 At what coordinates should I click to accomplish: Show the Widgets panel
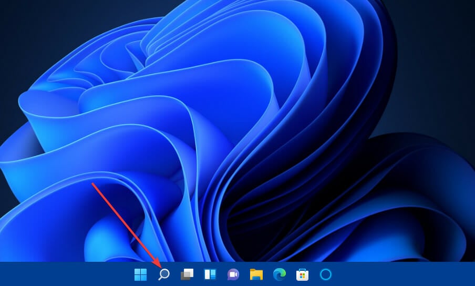(210, 274)
